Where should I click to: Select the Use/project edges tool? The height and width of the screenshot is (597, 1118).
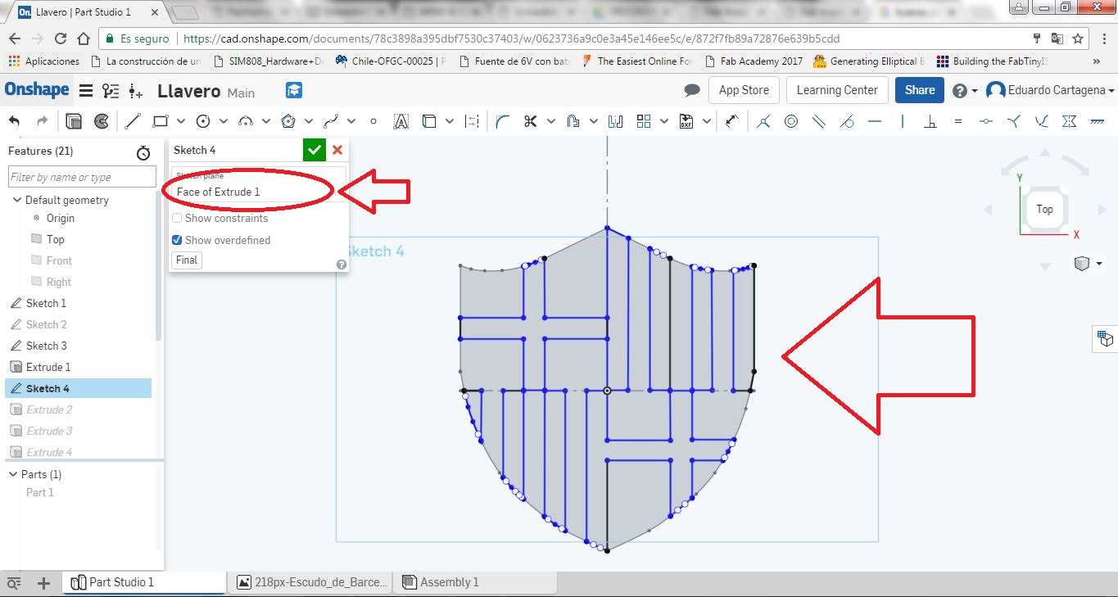coord(429,121)
